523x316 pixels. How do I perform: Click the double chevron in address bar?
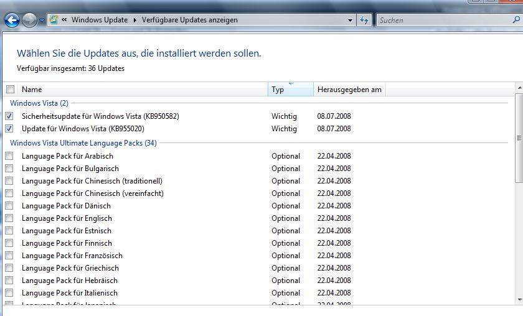tap(64, 20)
